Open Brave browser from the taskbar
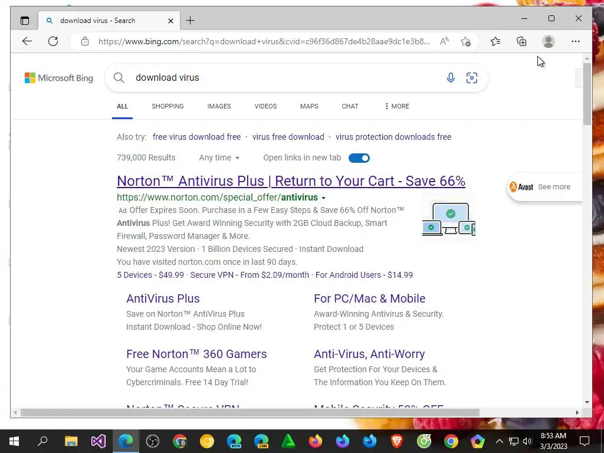 (x=397, y=441)
